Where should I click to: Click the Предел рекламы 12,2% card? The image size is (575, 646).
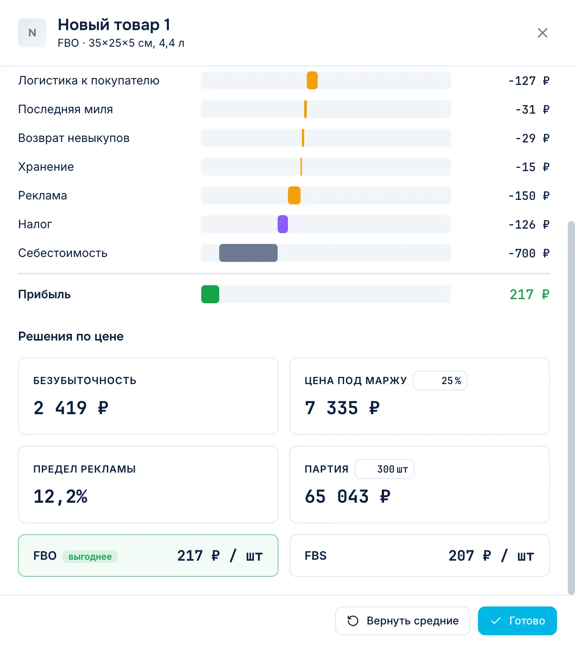pos(148,484)
